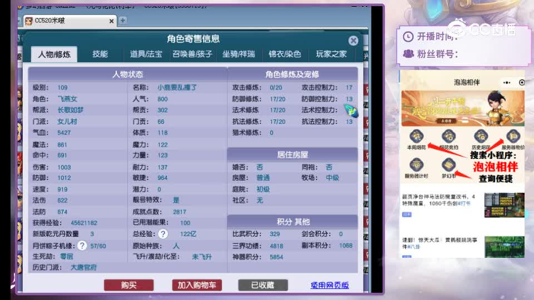The width and height of the screenshot is (534, 300).
Task: Click the target close icon in 泡泡相伴
Action: click(x=521, y=82)
